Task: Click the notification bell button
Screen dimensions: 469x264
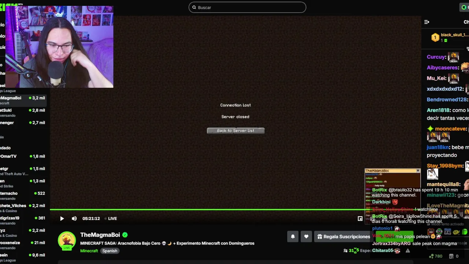Action: tap(293, 236)
